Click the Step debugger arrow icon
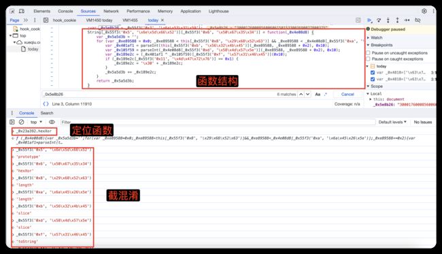442x254 pixels. click(x=407, y=20)
